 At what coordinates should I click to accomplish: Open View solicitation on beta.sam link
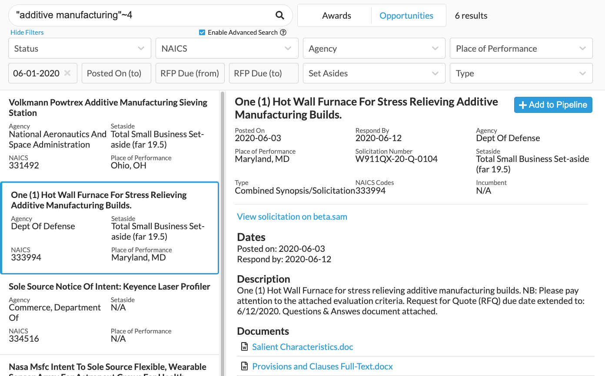point(292,216)
